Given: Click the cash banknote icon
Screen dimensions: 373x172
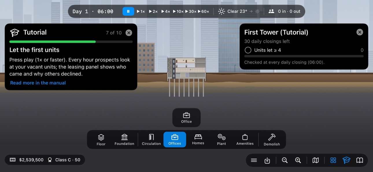Looking at the screenshot, I should click(x=12, y=160).
